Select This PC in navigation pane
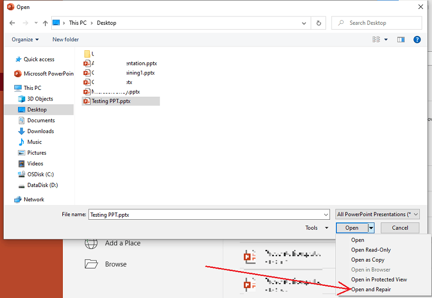The height and width of the screenshot is (298, 432). point(28,88)
